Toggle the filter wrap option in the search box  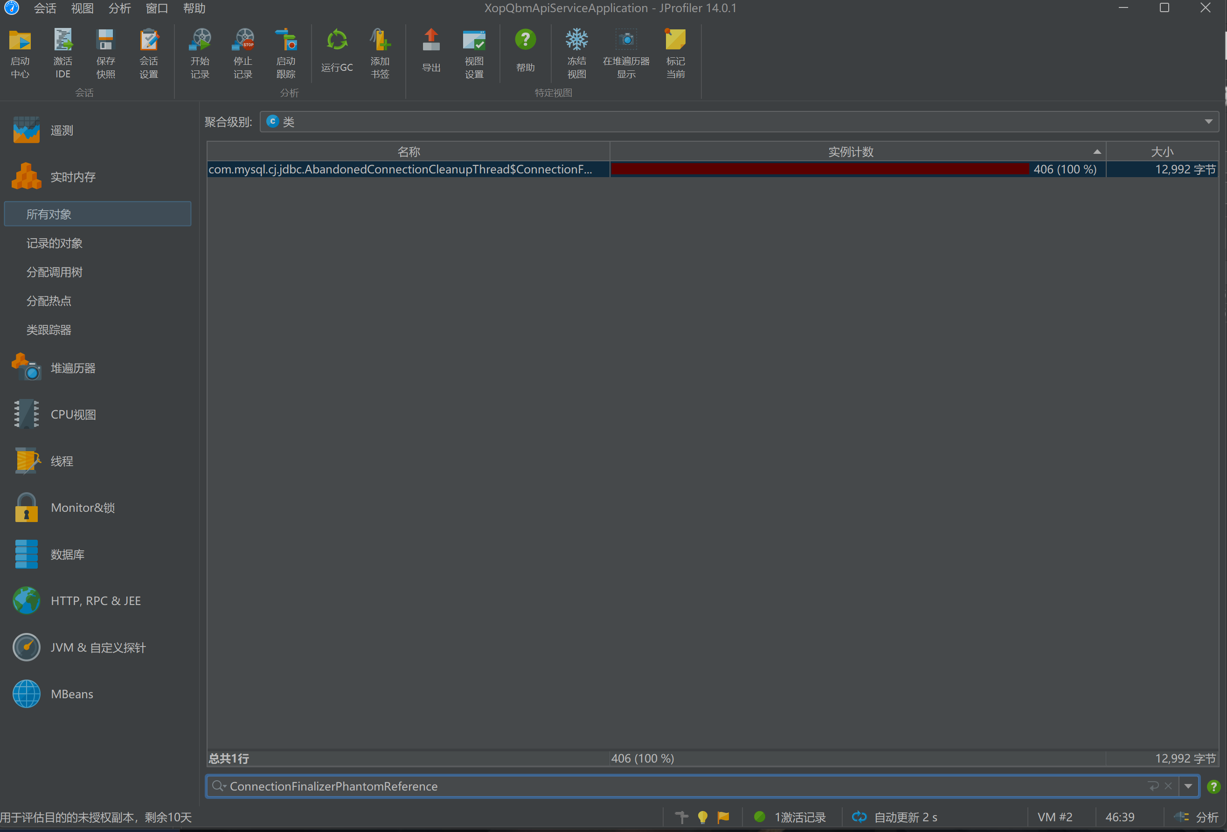pos(1153,786)
